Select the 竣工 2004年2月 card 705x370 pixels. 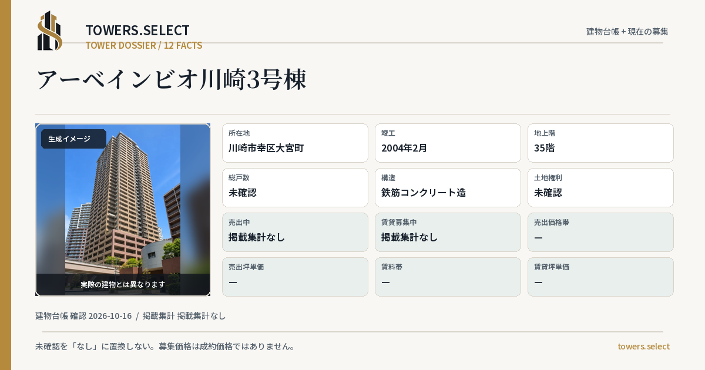[448, 143]
